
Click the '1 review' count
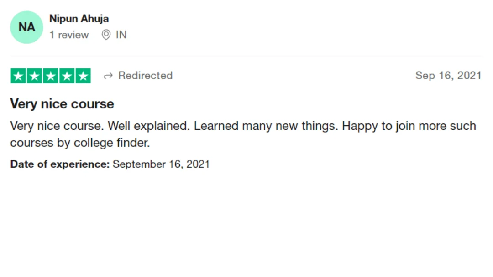point(69,35)
